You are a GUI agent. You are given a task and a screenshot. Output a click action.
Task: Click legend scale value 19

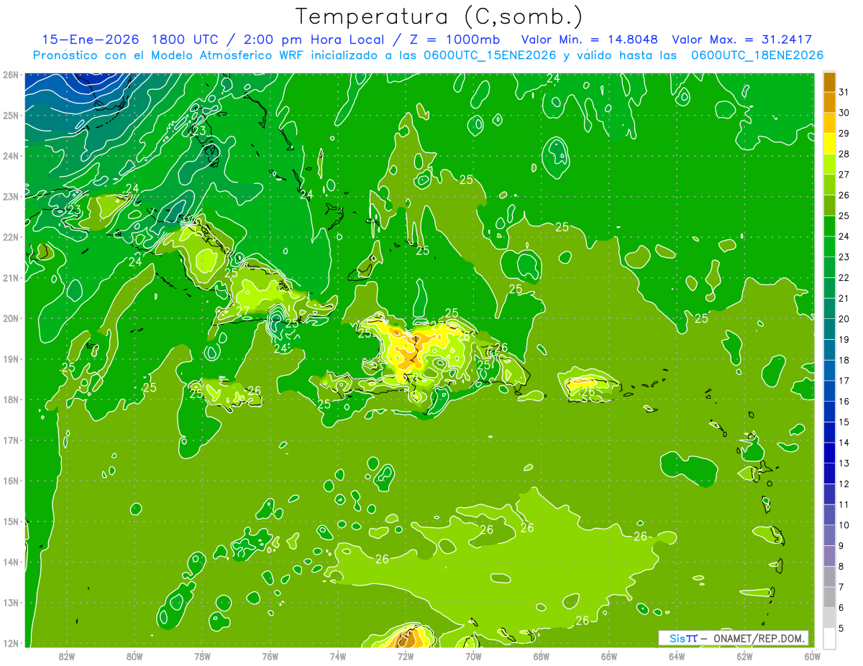click(x=844, y=339)
